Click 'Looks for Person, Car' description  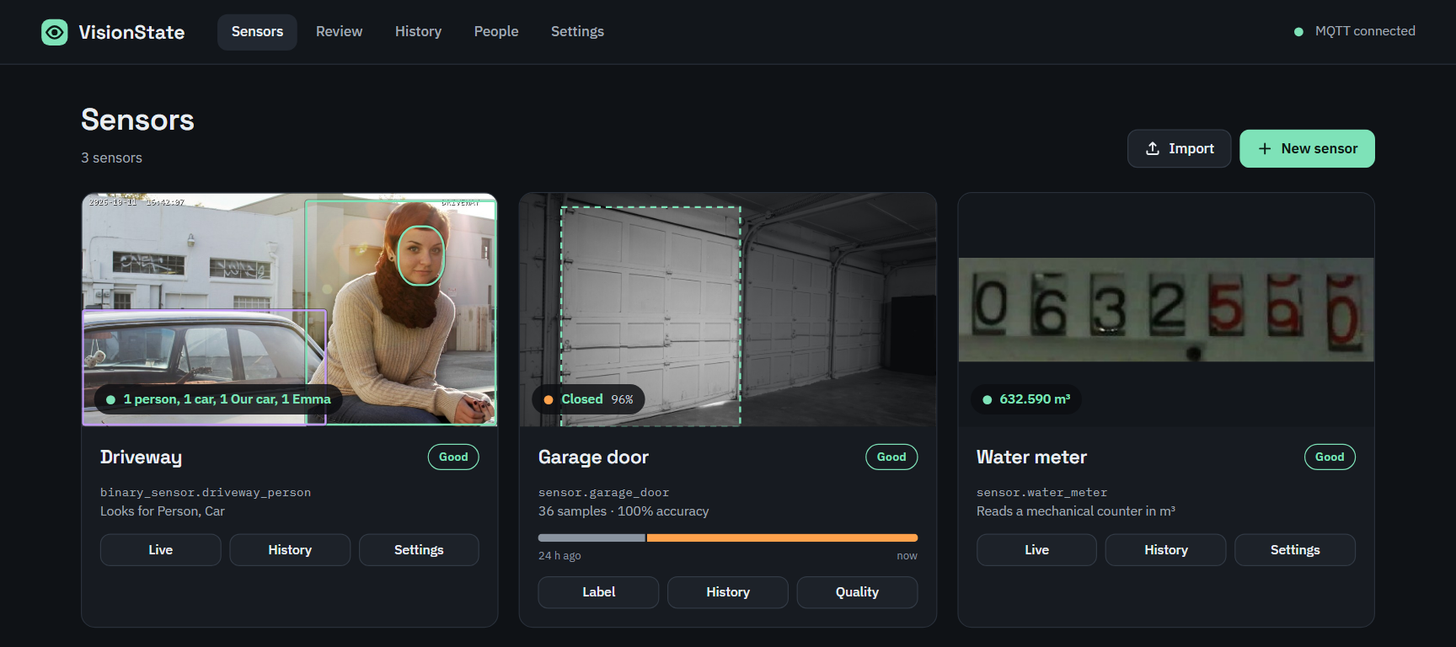tap(163, 511)
